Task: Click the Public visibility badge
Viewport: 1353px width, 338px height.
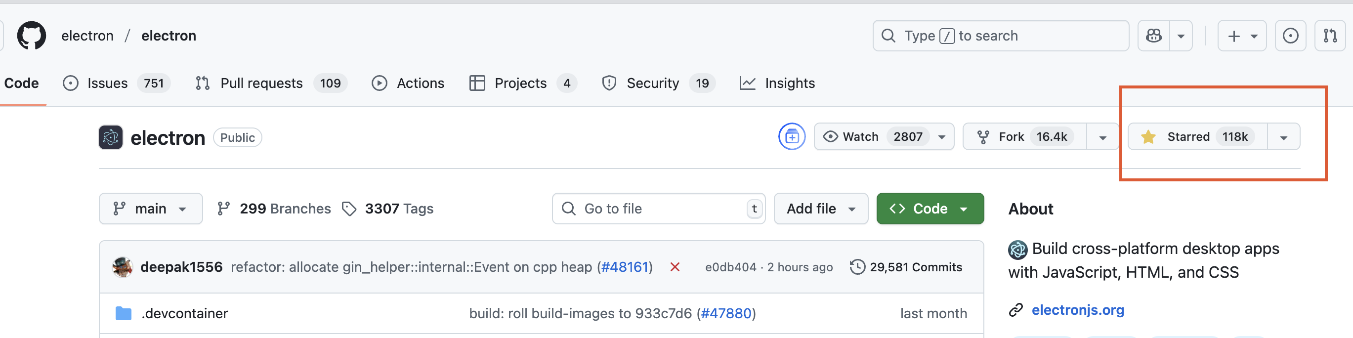Action: (237, 137)
